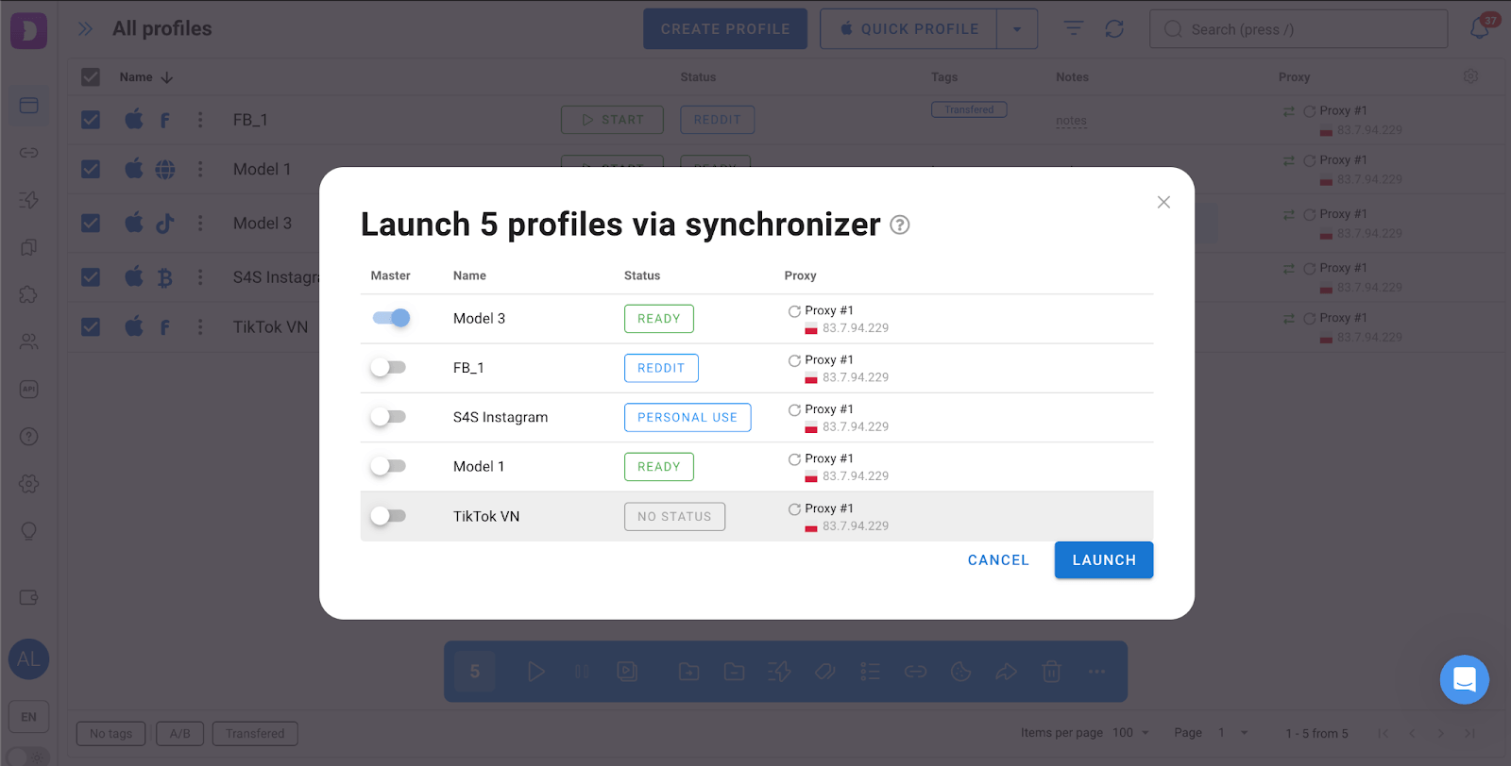This screenshot has width=1511, height=766.
Task: Open the notifications bell
Action: click(1480, 28)
